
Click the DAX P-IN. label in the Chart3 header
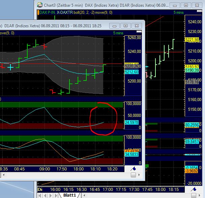click(x=48, y=12)
